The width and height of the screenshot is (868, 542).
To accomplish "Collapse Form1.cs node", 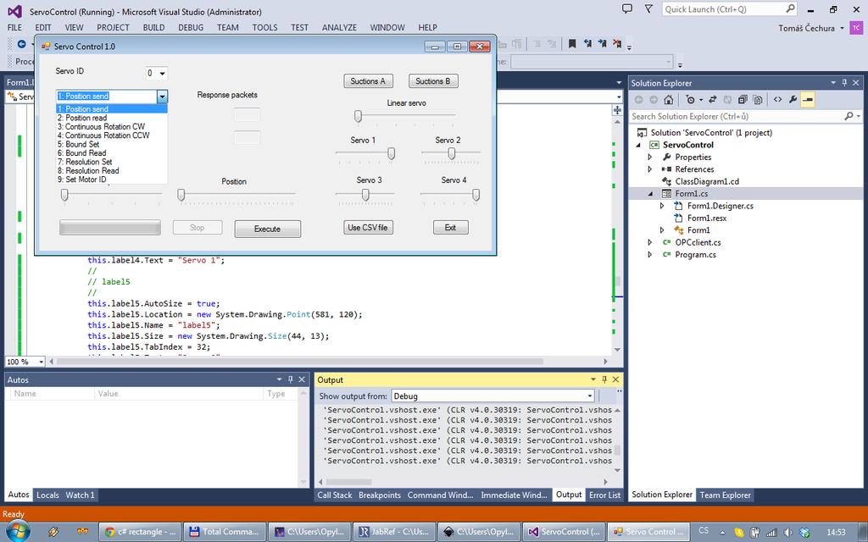I will pos(650,194).
